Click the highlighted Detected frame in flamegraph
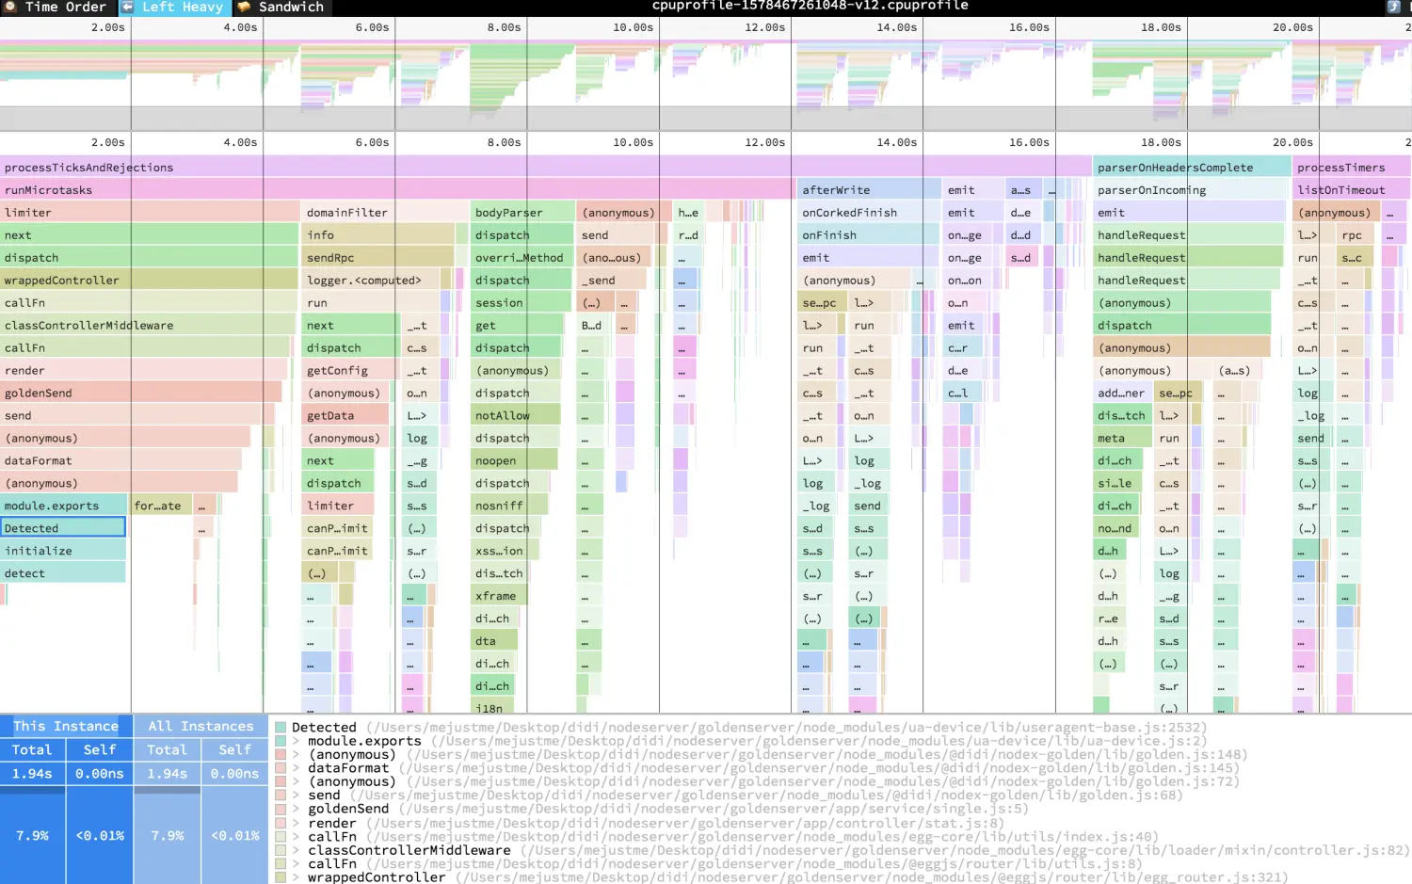This screenshot has width=1412, height=884. coord(63,528)
